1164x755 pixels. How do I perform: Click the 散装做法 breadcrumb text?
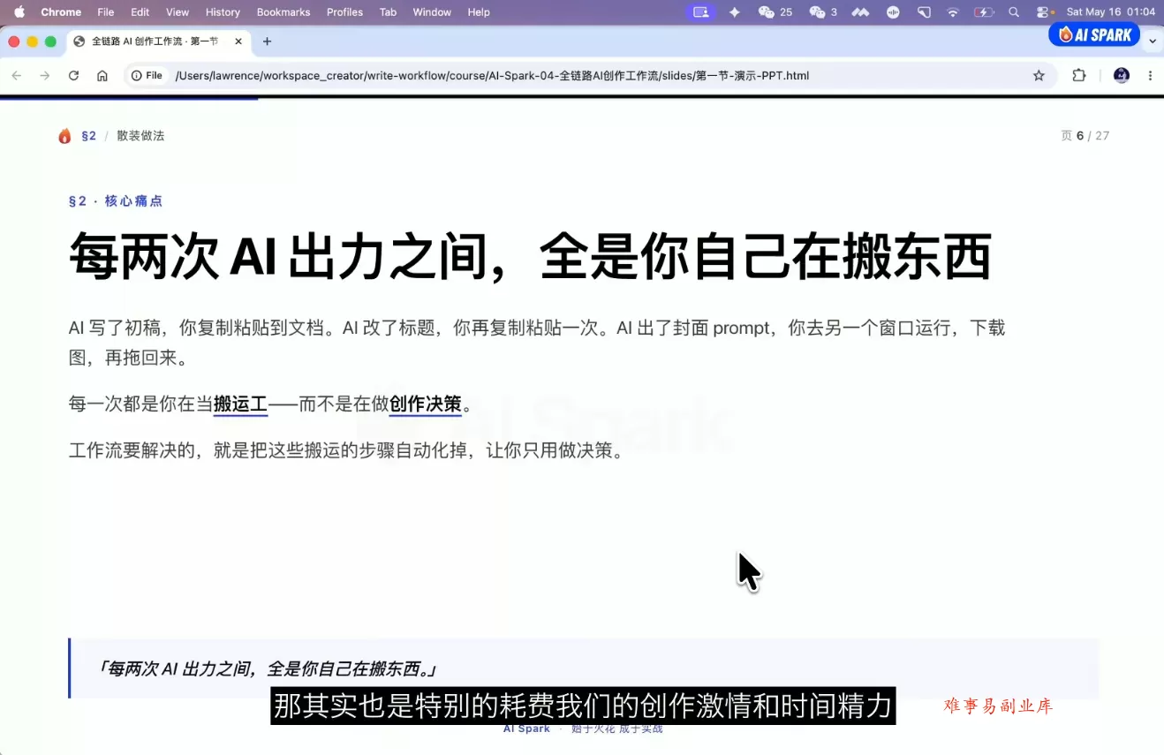[140, 136]
